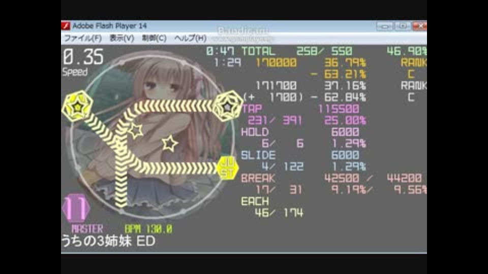The image size is (488, 274).
Task: Minimize the Flash Player window
Action: (x=385, y=26)
